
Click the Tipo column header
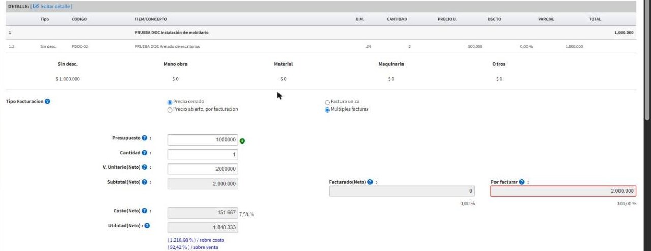(x=44, y=19)
